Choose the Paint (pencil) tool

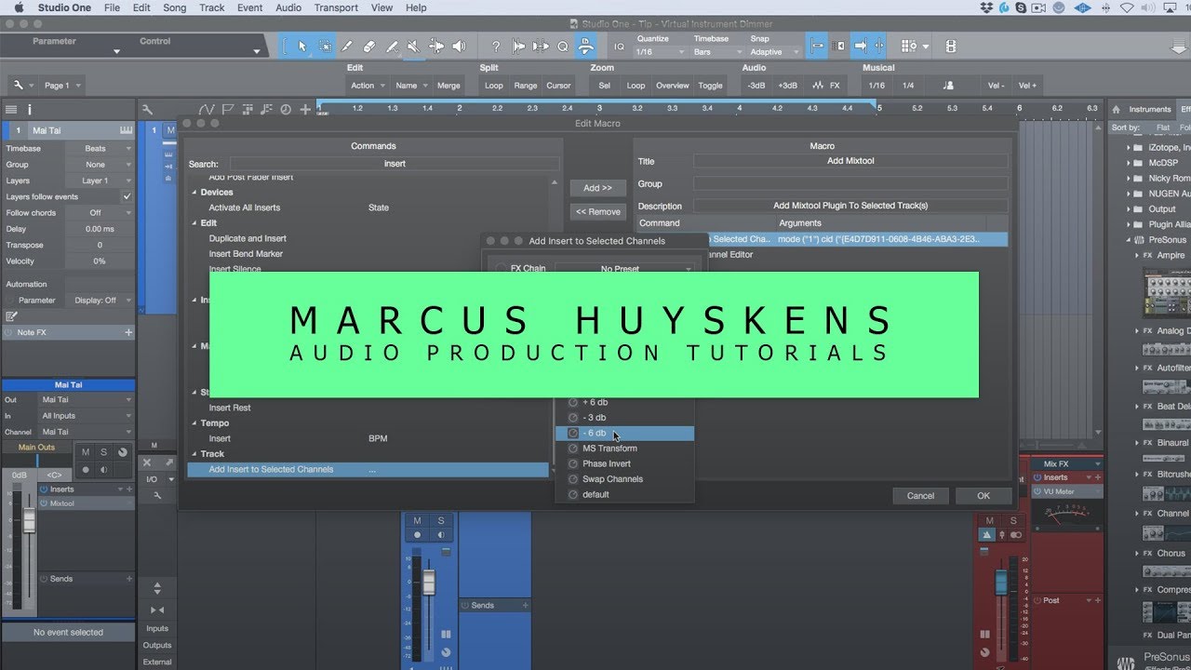point(347,46)
